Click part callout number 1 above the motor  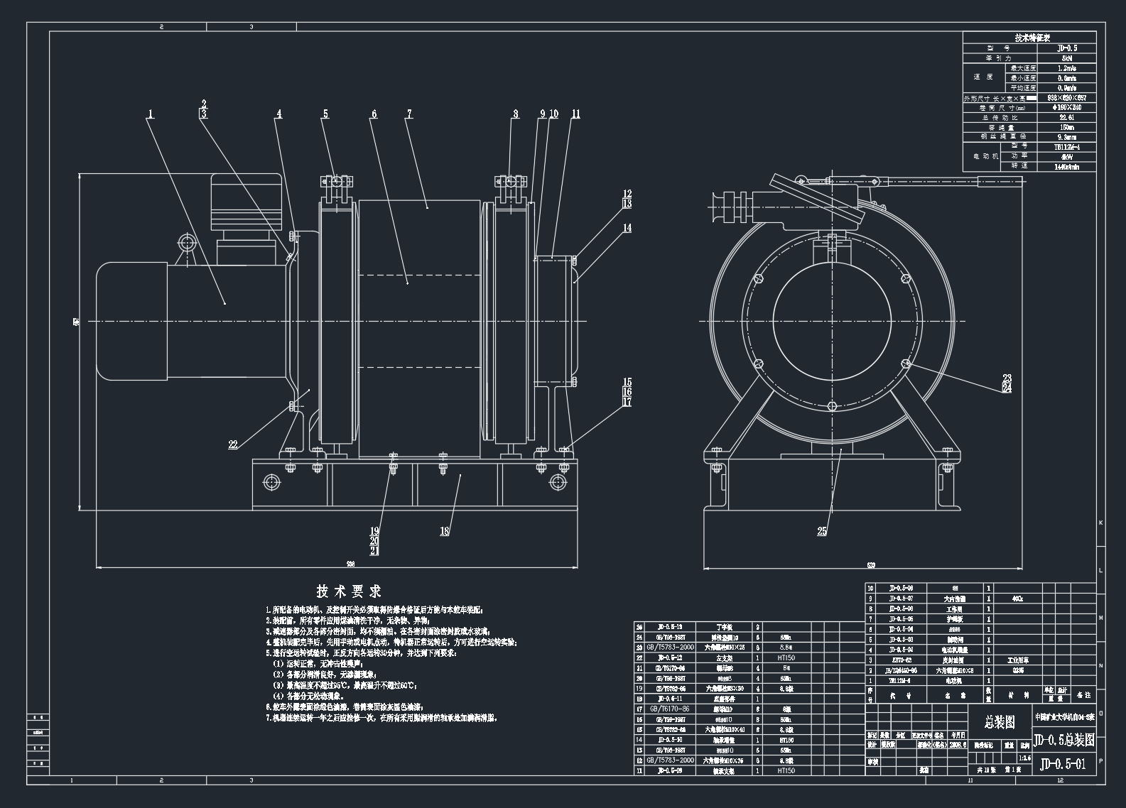tap(151, 114)
